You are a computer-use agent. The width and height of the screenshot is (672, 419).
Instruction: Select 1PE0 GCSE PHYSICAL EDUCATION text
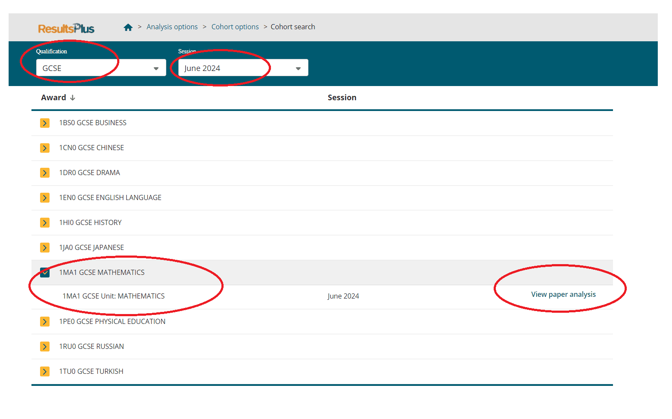coord(112,322)
